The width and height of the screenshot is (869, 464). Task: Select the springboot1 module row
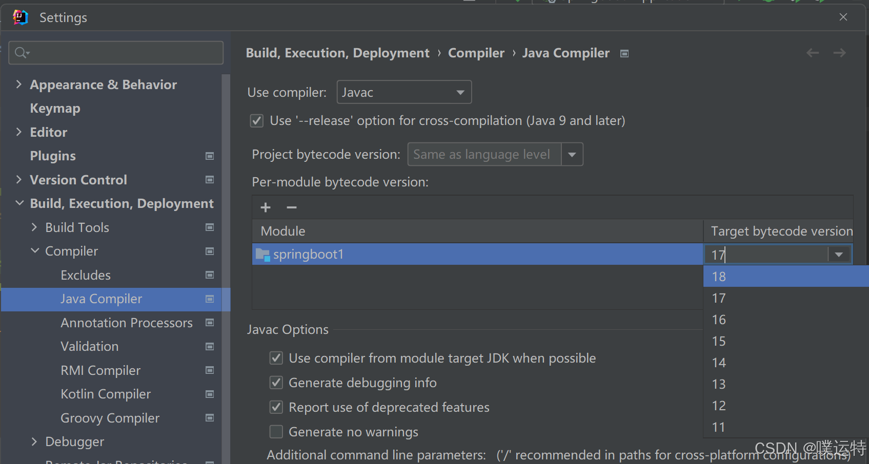tap(477, 255)
